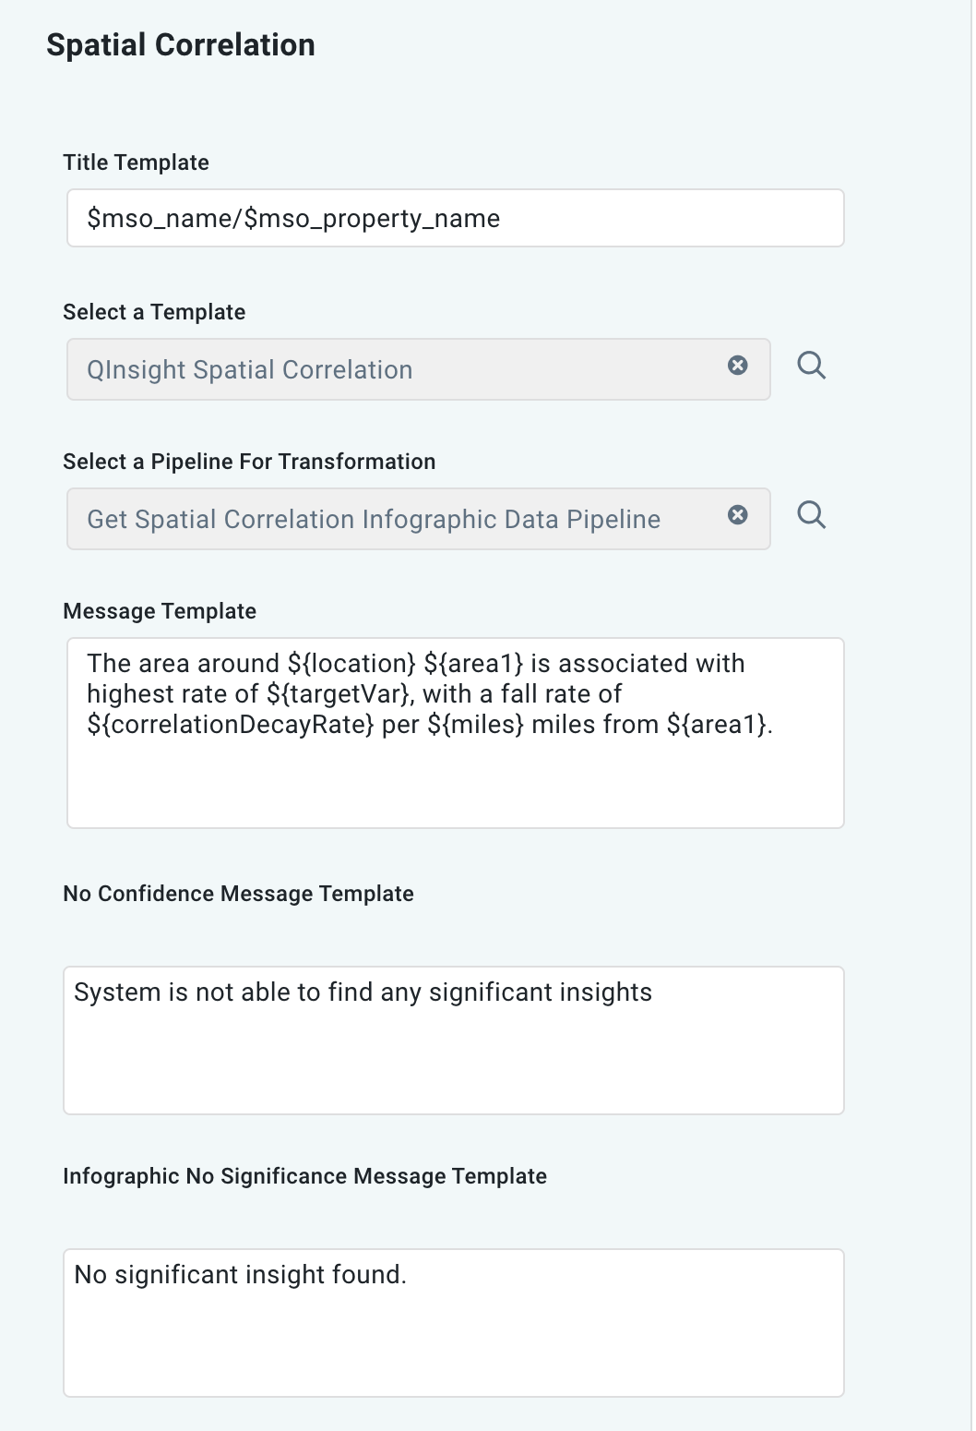The height and width of the screenshot is (1431, 976).
Task: Click the Title Template label
Action: pyautogui.click(x=135, y=162)
